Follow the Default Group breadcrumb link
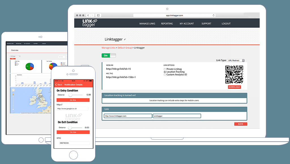The image size is (290, 164). coord(125,48)
